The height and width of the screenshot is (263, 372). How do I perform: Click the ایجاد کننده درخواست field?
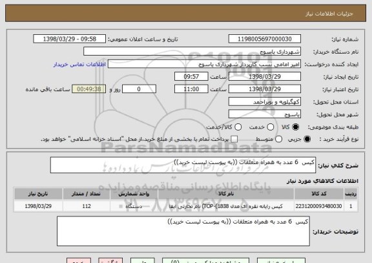(x=204, y=64)
